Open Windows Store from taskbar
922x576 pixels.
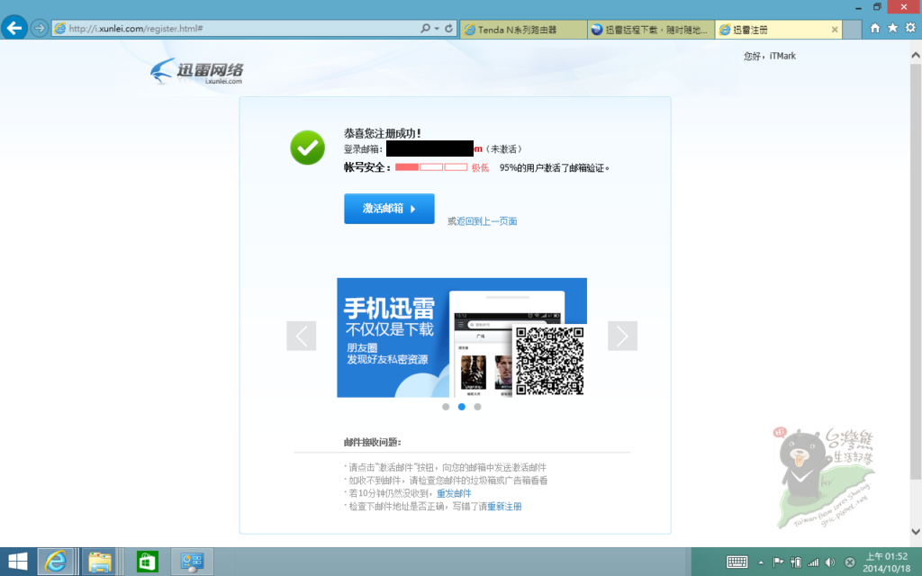[x=147, y=562]
